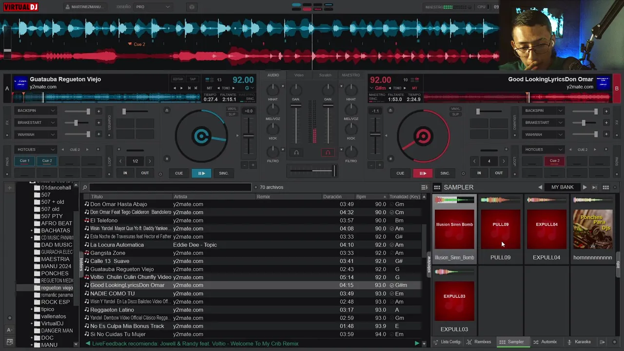This screenshot has height=351, width=624.
Task: Toggle SINC. on deck A
Action: [224, 173]
